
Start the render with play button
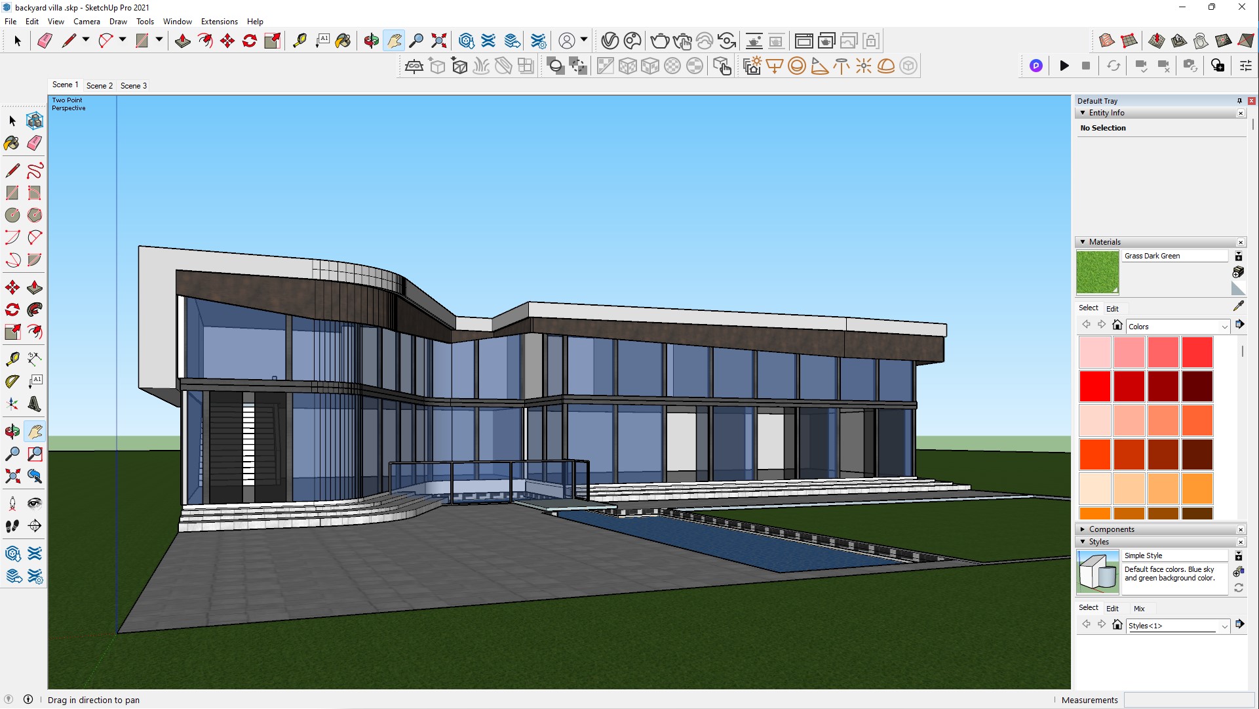click(1064, 66)
